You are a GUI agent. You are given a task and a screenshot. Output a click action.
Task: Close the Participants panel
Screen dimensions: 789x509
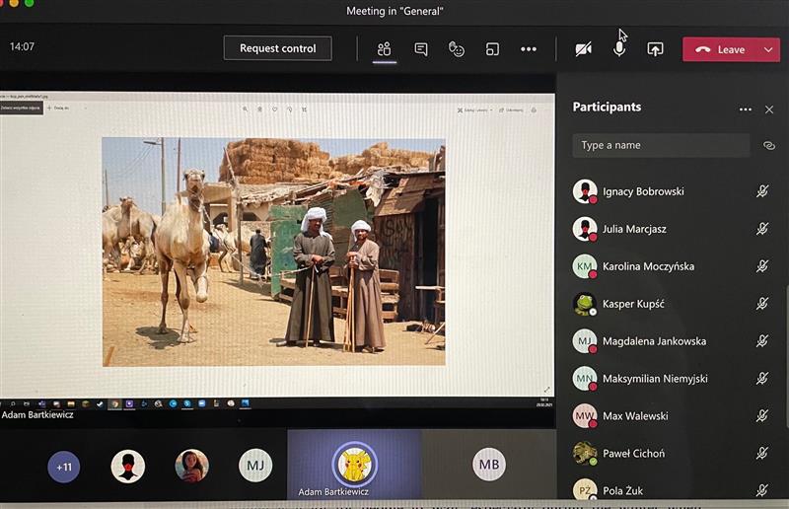click(769, 109)
